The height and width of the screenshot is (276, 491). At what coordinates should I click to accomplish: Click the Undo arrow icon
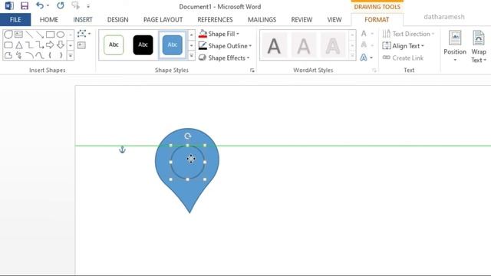point(39,5)
